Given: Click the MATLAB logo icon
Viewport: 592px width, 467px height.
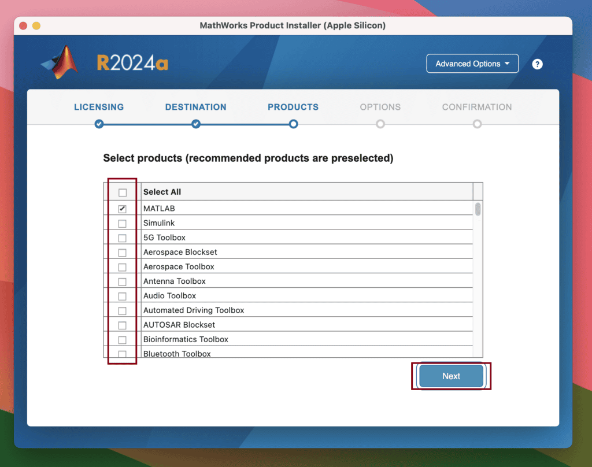Looking at the screenshot, I should coord(60,62).
